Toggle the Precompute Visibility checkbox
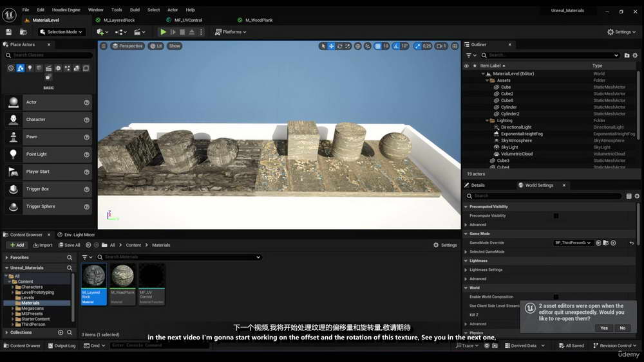 click(x=556, y=215)
